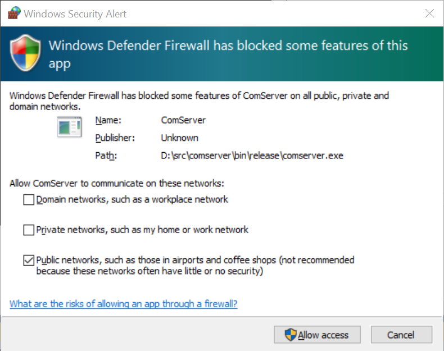Click the blocked-on-all-networks description text
This screenshot has width=444, height=351.
pos(199,101)
